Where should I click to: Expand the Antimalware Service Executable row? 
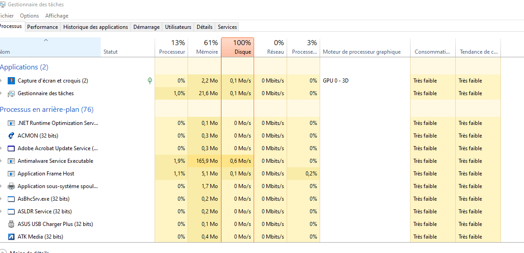coord(1,161)
